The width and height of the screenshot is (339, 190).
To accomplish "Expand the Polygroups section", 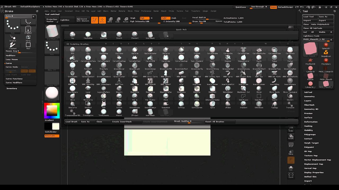I will point(310,134).
